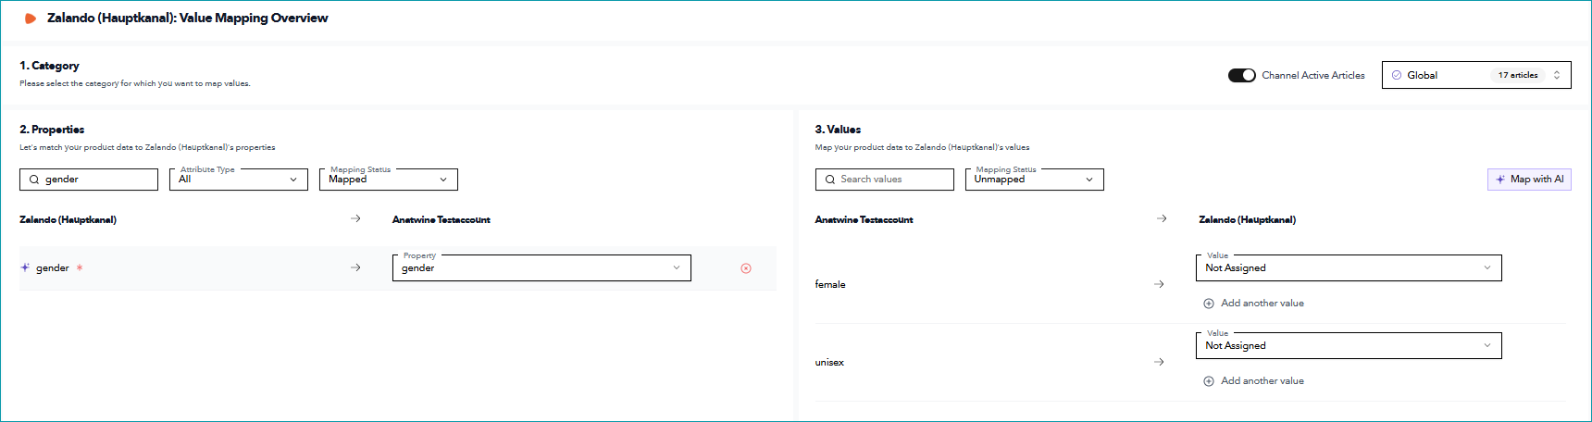Click the female value label
The image size is (1592, 422).
pos(830,285)
